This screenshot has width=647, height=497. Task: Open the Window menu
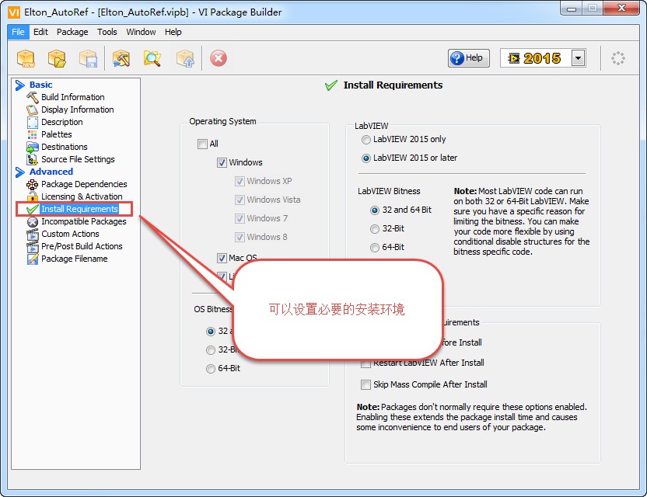pyautogui.click(x=141, y=32)
